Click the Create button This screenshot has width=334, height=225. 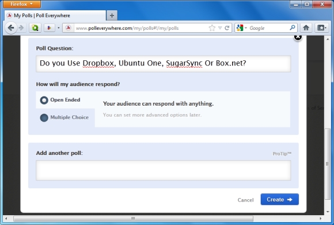[279, 199]
